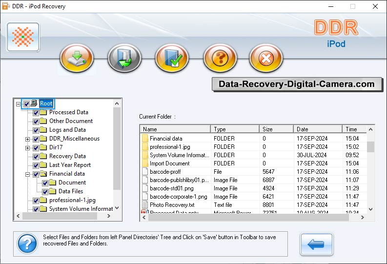This screenshot has height=264, width=387.
Task: Click the Financial data folder icon in file list
Action: 145,139
